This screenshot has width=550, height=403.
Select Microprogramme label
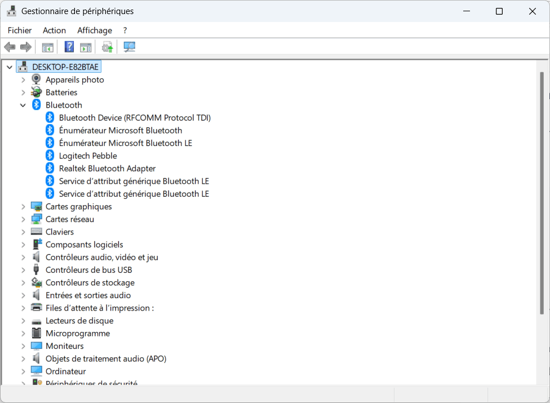tap(78, 333)
